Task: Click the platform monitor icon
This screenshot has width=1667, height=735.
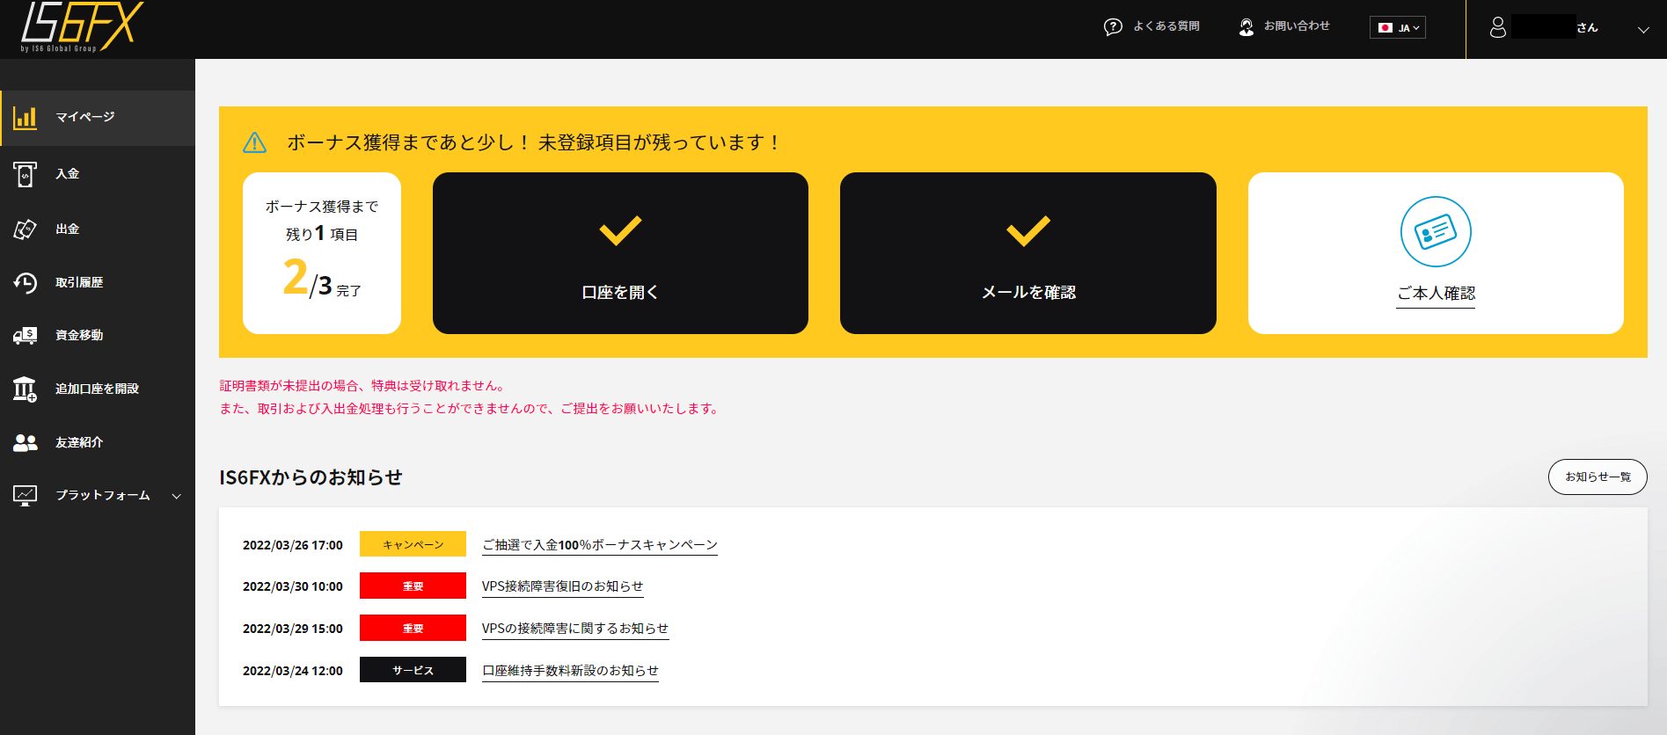Action: point(26,495)
